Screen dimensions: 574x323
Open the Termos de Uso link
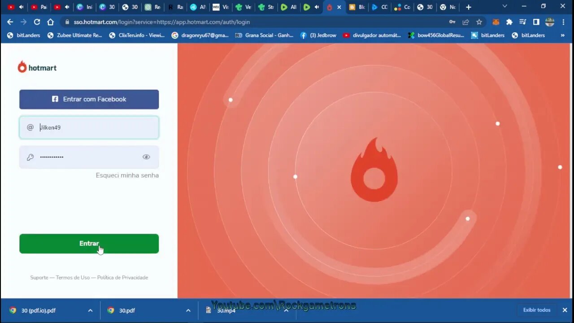tap(73, 278)
